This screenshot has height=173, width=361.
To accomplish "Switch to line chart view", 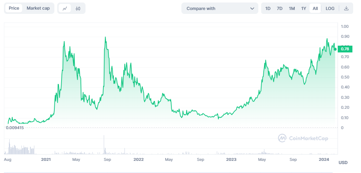I will [x=65, y=8].
